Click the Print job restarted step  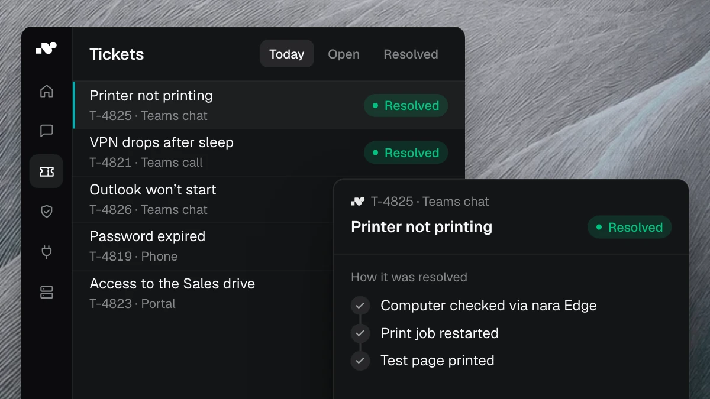click(x=440, y=333)
